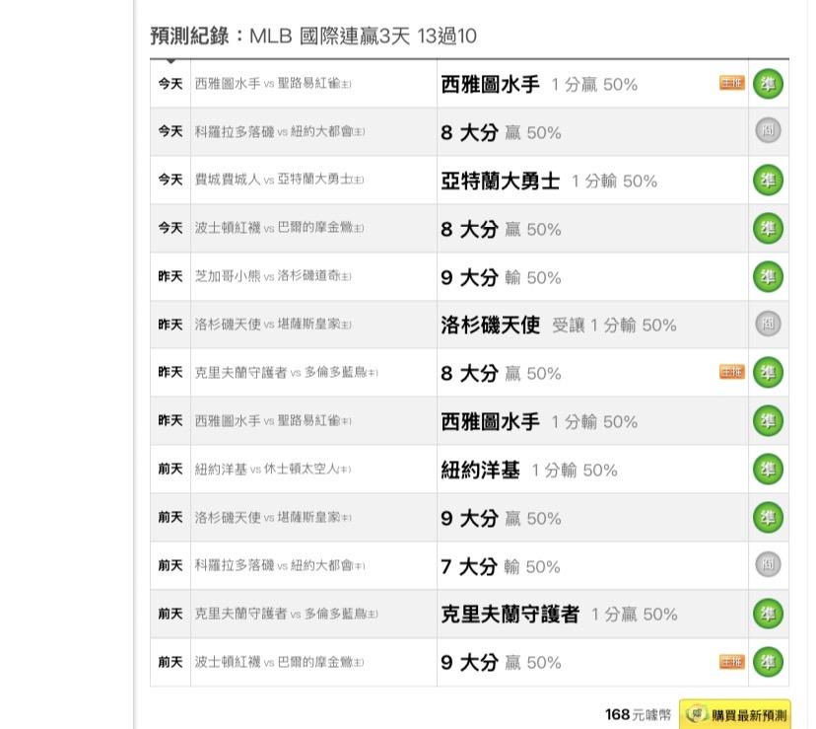This screenshot has height=729, width=816.
Task: Select the 芝加哥小熊 vs 洛杉磯道奇 matchup
Action: pos(273,276)
